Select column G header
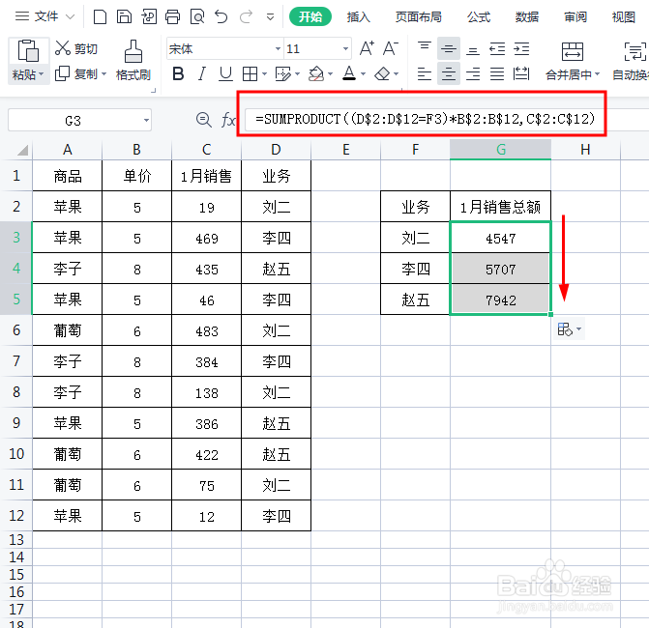The height and width of the screenshot is (628, 649). (x=500, y=149)
